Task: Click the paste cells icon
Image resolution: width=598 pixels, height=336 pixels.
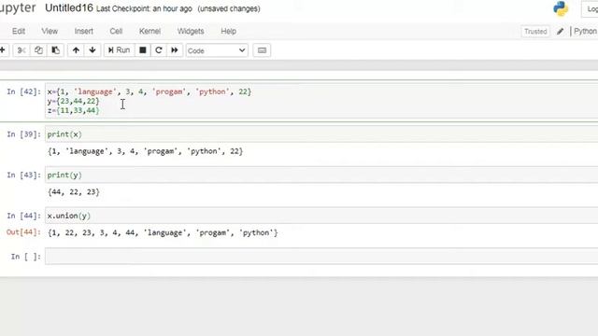Action: [x=55, y=50]
